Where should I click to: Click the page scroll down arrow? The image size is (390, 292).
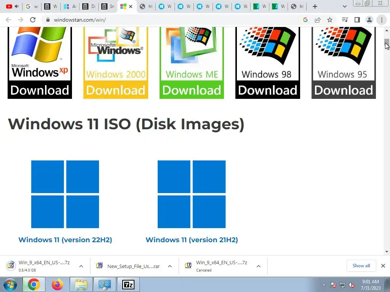click(387, 252)
